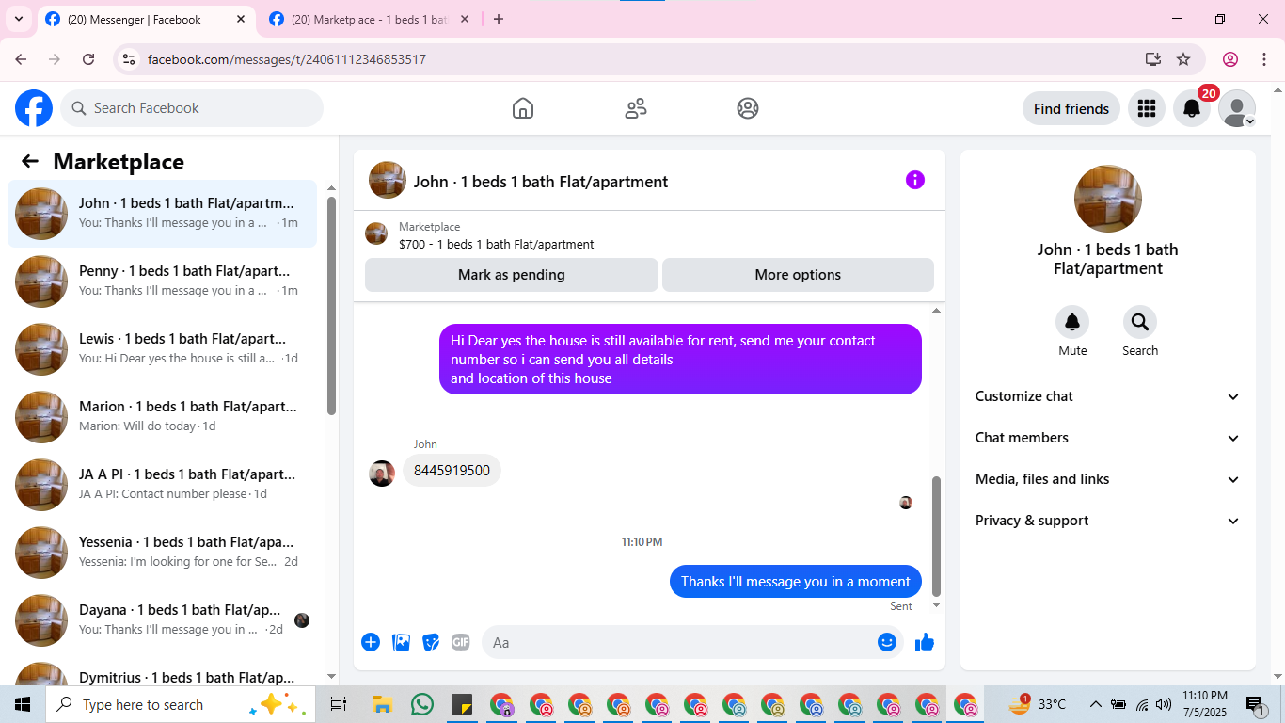This screenshot has height=723, width=1285.
Task: Reload the page
Action: (x=88, y=59)
